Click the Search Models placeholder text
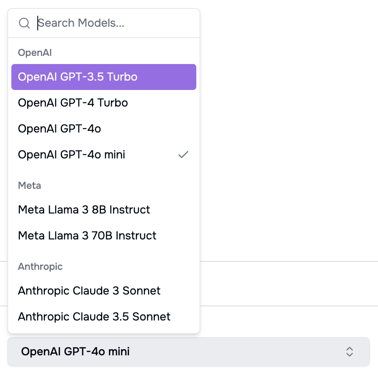378x376 pixels. pos(81,23)
